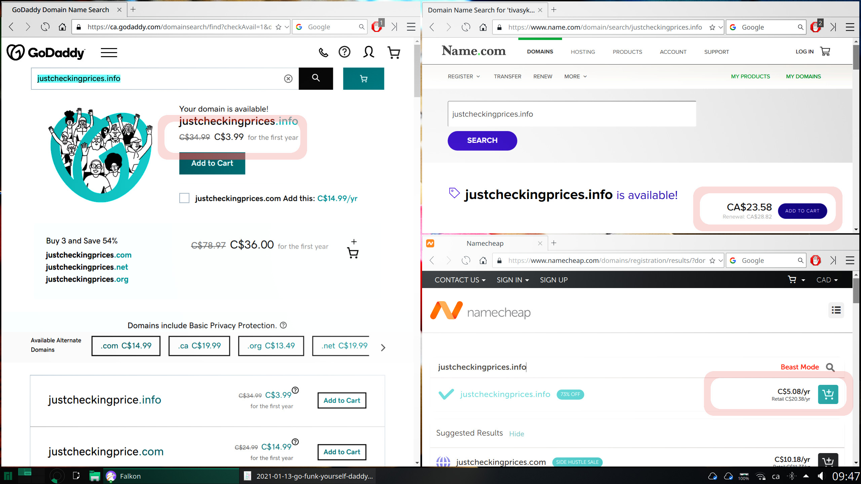Viewport: 861px width, 484px height.
Task: Go home in GoDaddy browser window
Action: [x=62, y=27]
